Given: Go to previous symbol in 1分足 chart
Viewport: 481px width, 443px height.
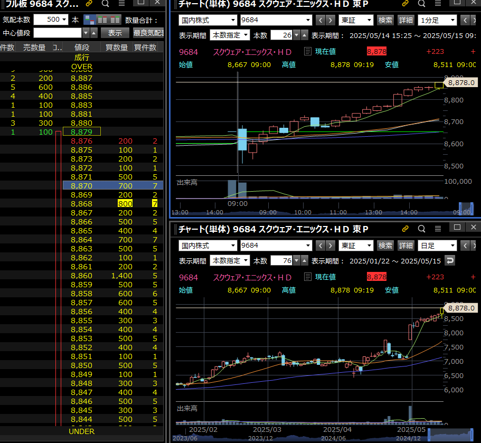Looking at the screenshot, I should click(320, 20).
